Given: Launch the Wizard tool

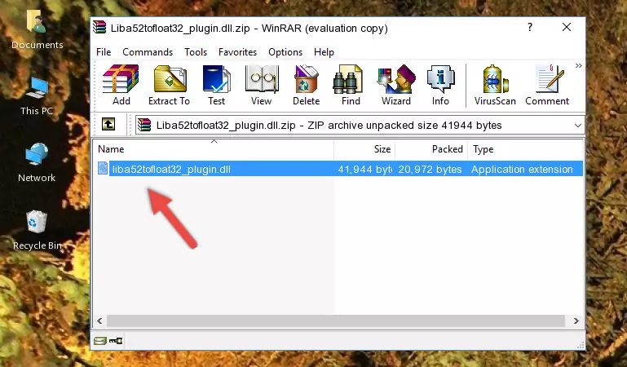Looking at the screenshot, I should point(396,85).
